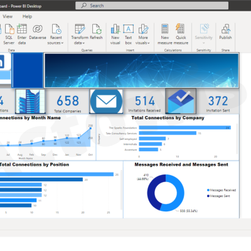Click the Oct data point at 258
The height and width of the screenshot is (251, 251).
(90, 128)
